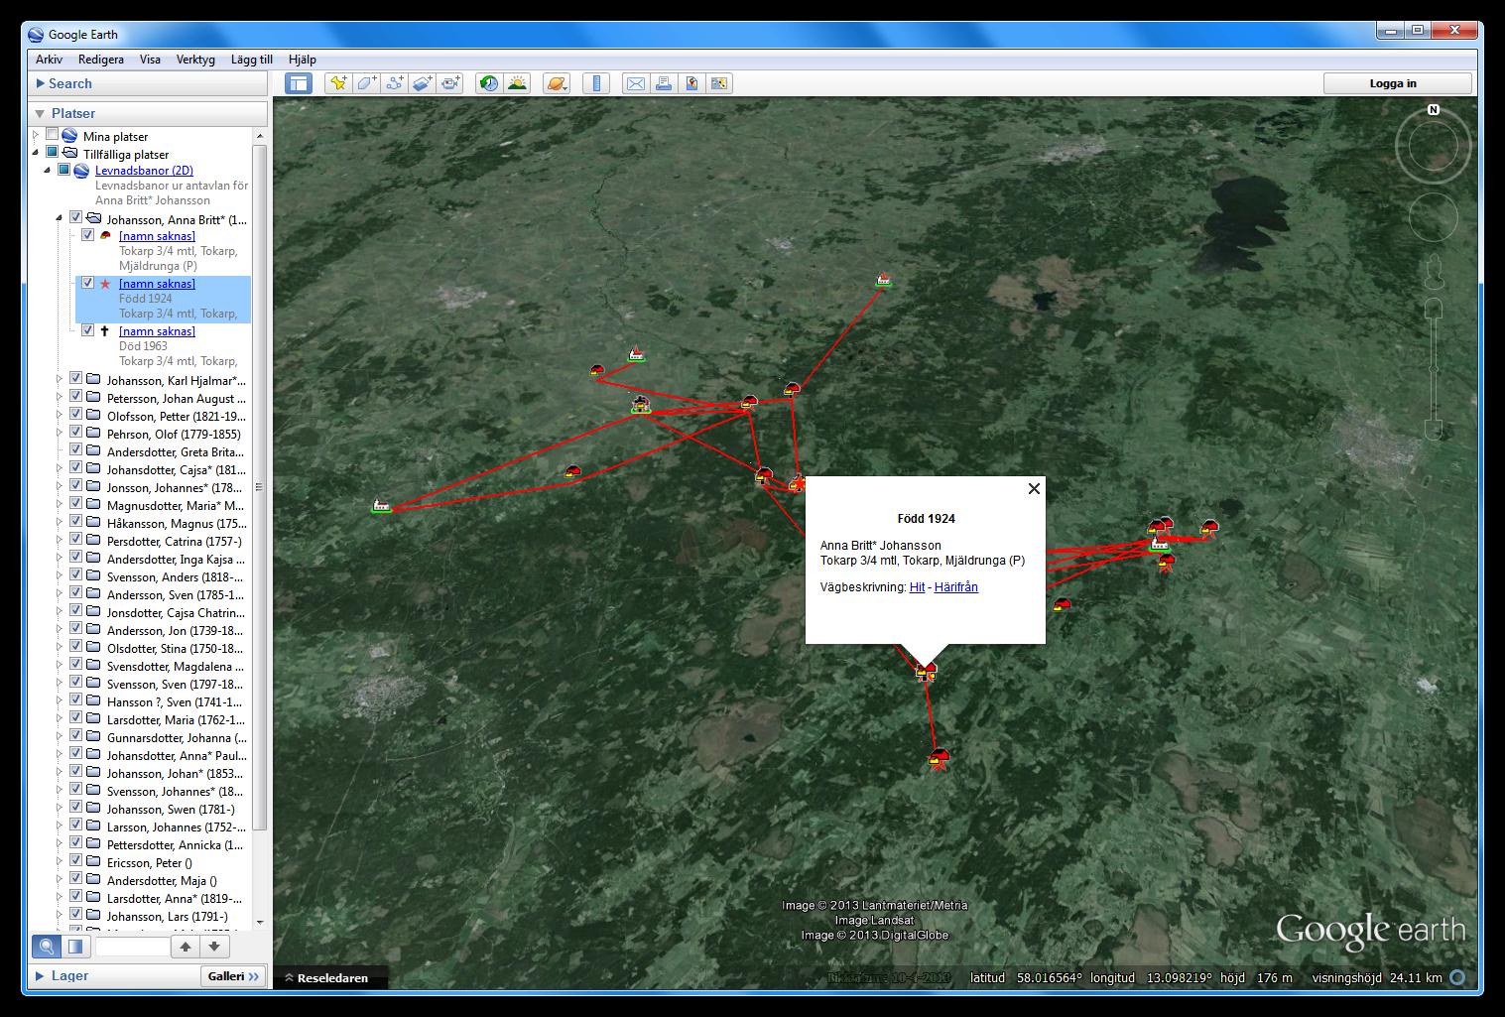This screenshot has width=1505, height=1017.
Task: Toggle checkbox for Levnadsbanor (2D)
Action: coord(63,170)
